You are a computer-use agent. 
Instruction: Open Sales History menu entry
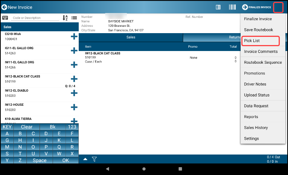263,128
